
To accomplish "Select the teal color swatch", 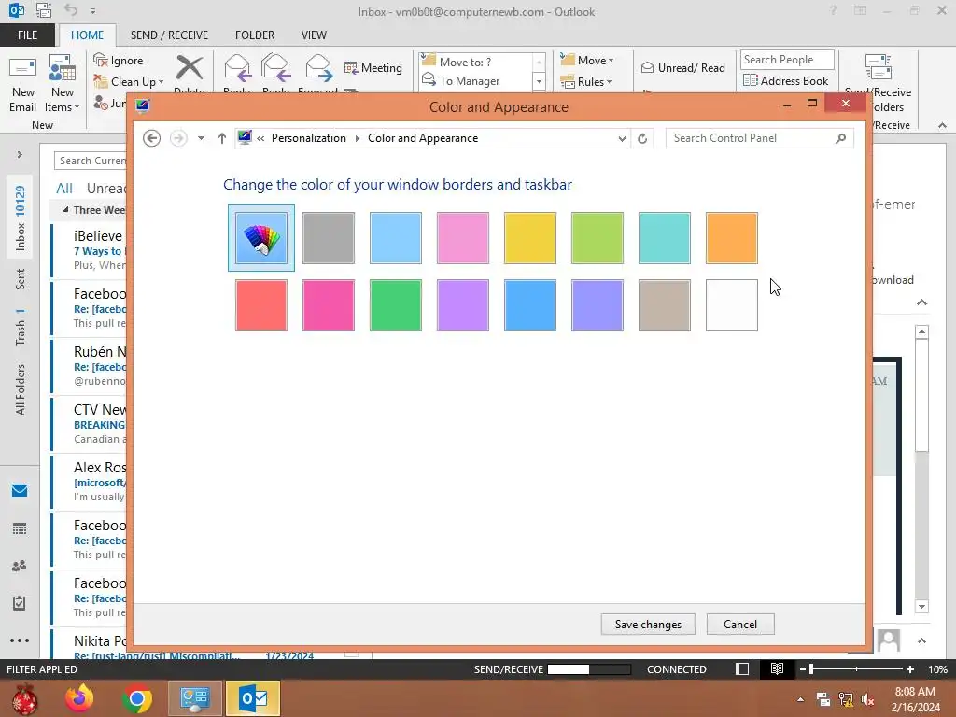I will tap(665, 238).
